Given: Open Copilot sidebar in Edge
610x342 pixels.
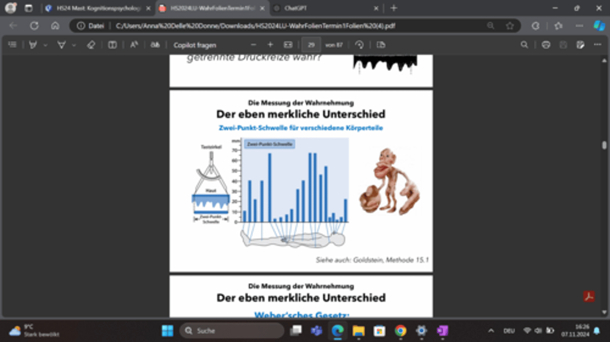Looking at the screenshot, I should 599,26.
